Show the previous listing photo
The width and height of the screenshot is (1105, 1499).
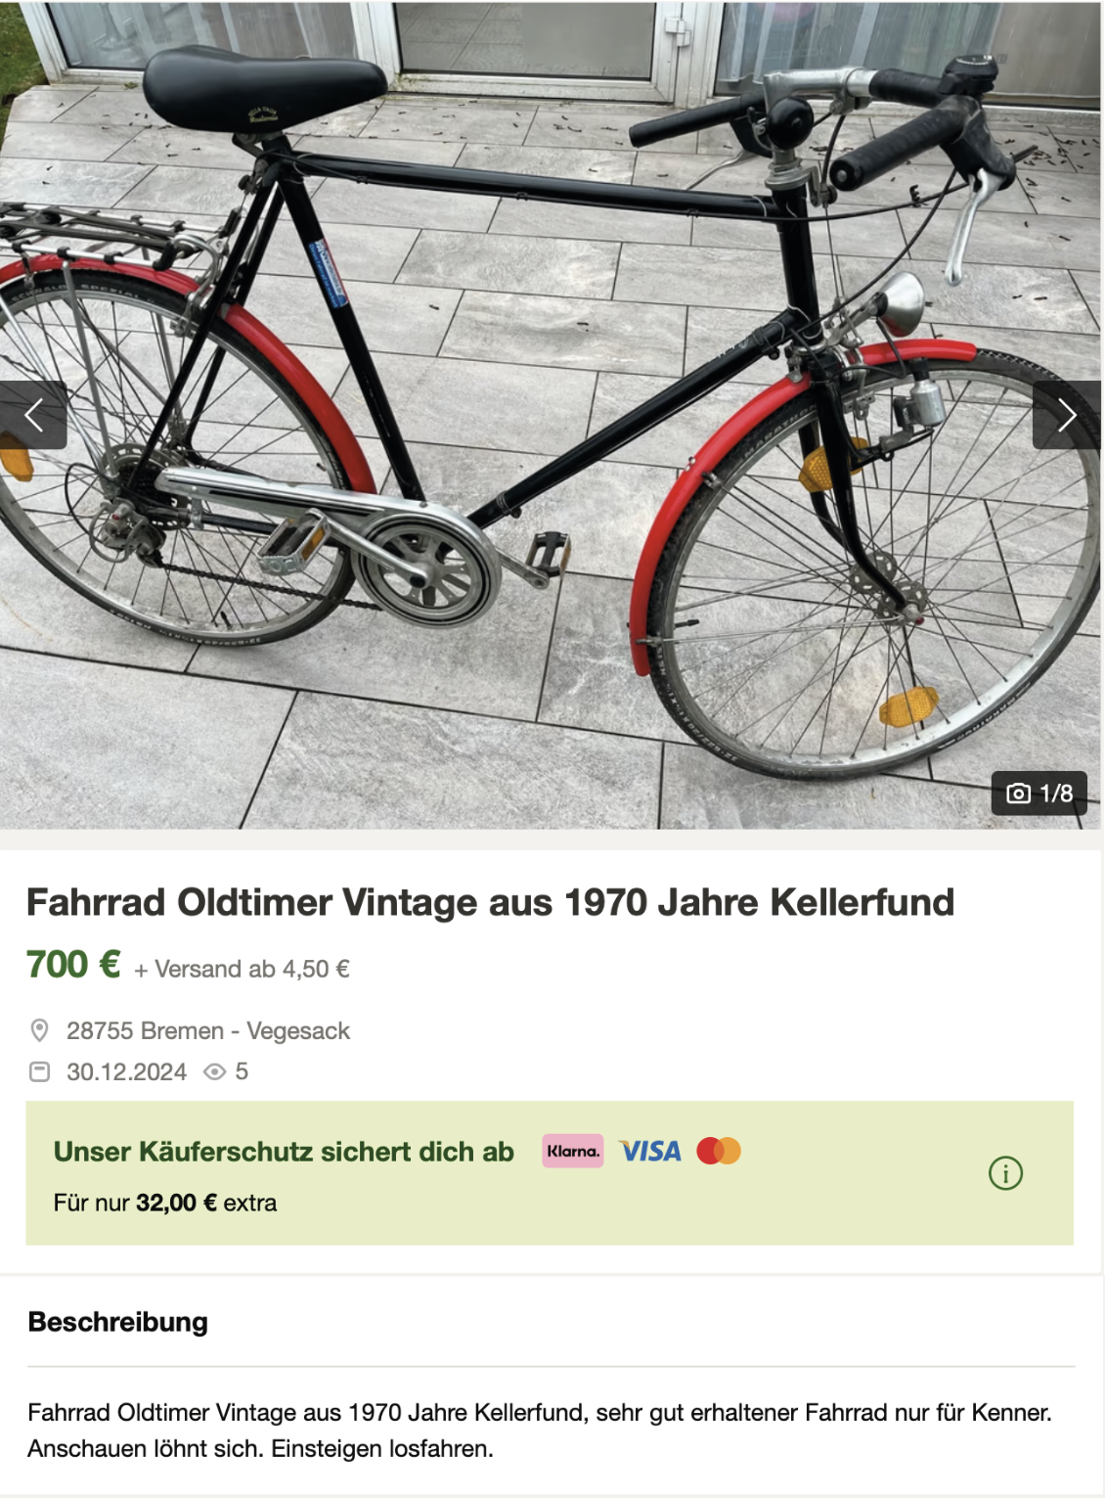click(33, 415)
